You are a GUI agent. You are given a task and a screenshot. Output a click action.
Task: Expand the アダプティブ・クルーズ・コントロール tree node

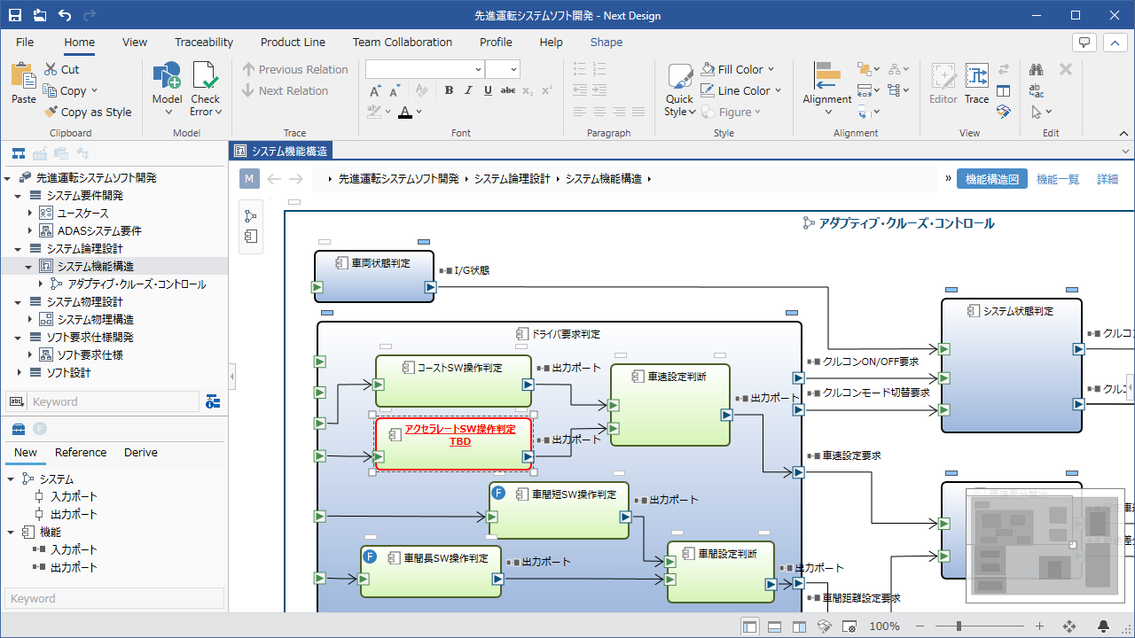pyautogui.click(x=40, y=284)
